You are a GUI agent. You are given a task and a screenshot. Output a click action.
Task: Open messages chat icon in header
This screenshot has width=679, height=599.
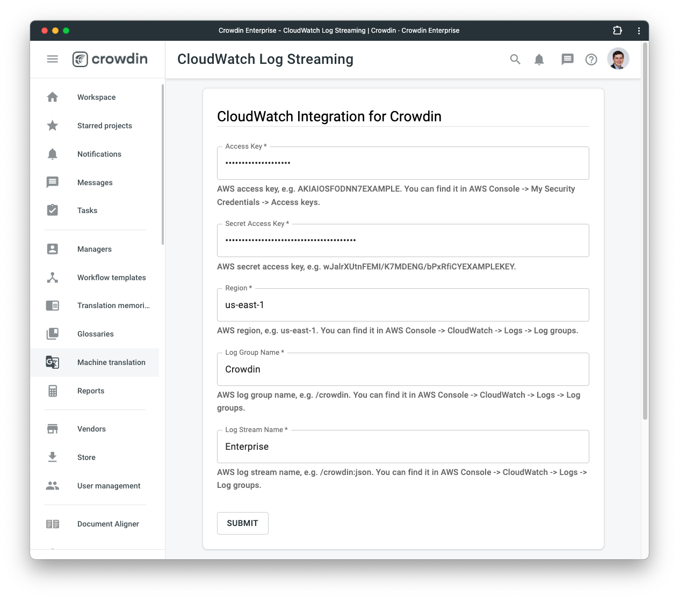tap(567, 60)
